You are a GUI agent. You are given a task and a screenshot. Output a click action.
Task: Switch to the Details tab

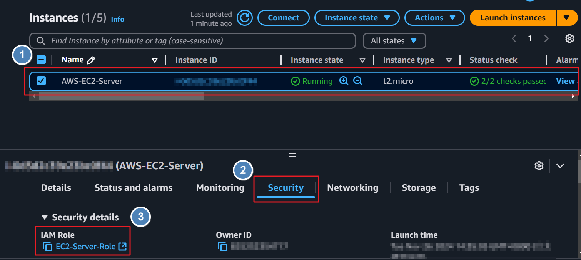pos(56,188)
